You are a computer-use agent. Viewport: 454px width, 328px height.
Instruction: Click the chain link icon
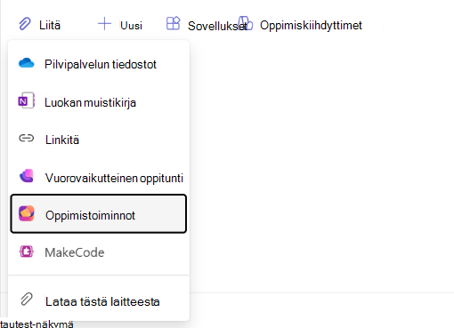coord(27,139)
